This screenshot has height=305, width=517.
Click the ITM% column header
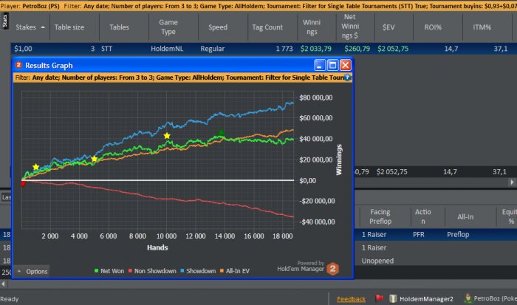pyautogui.click(x=482, y=27)
